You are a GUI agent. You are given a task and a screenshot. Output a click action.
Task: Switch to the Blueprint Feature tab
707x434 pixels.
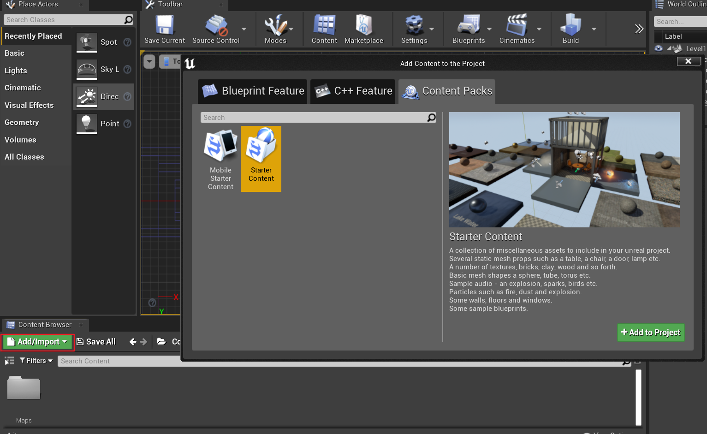tap(253, 91)
